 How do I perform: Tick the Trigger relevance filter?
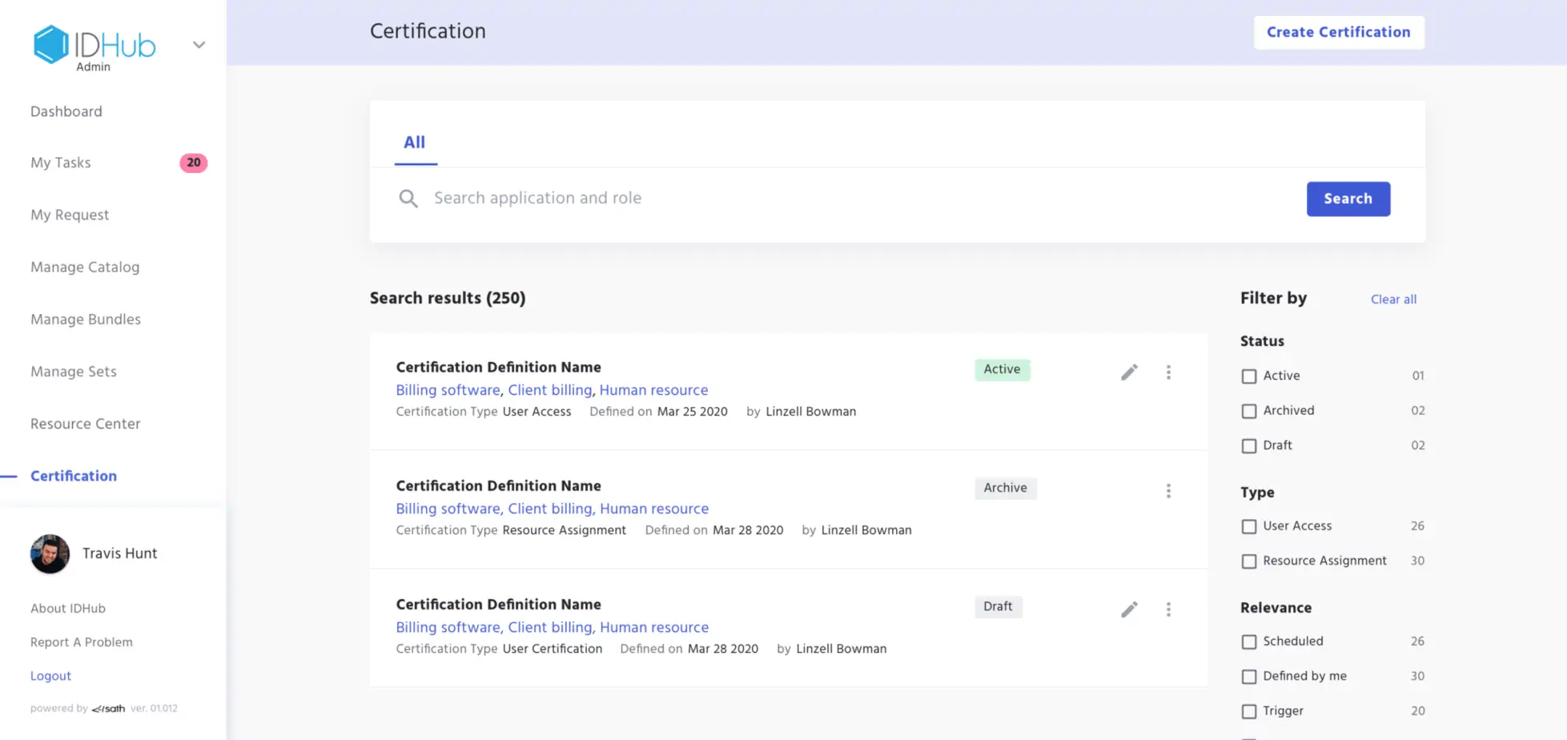point(1249,711)
